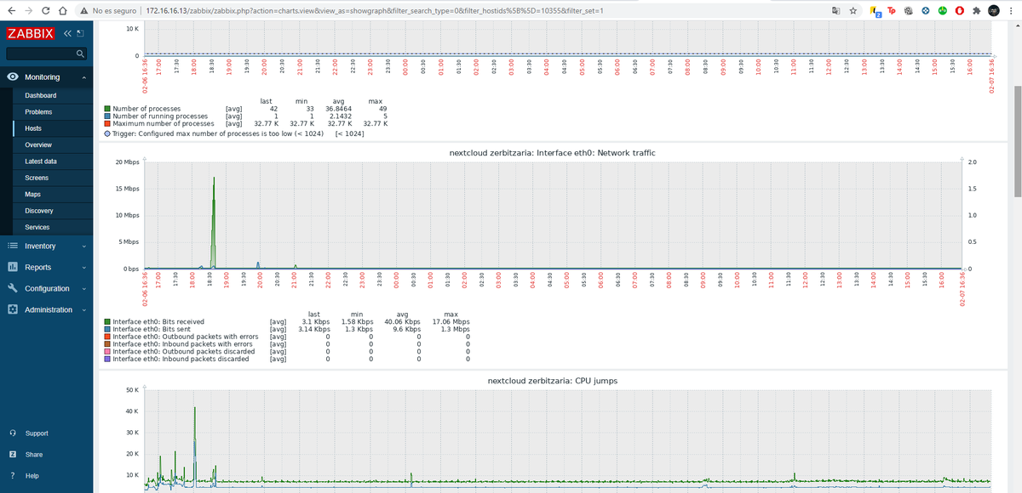Click the red Tp extension icon

pos(892,11)
